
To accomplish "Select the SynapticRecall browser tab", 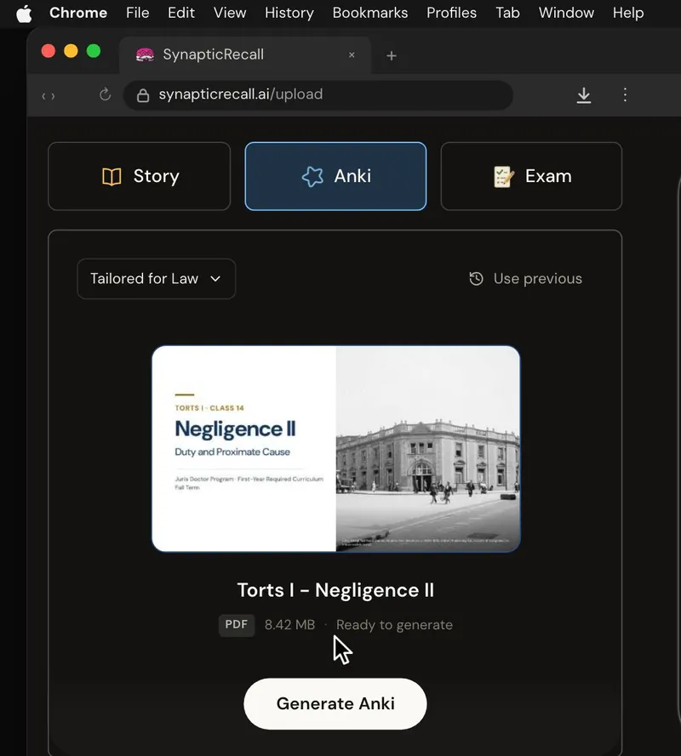I will [x=245, y=55].
